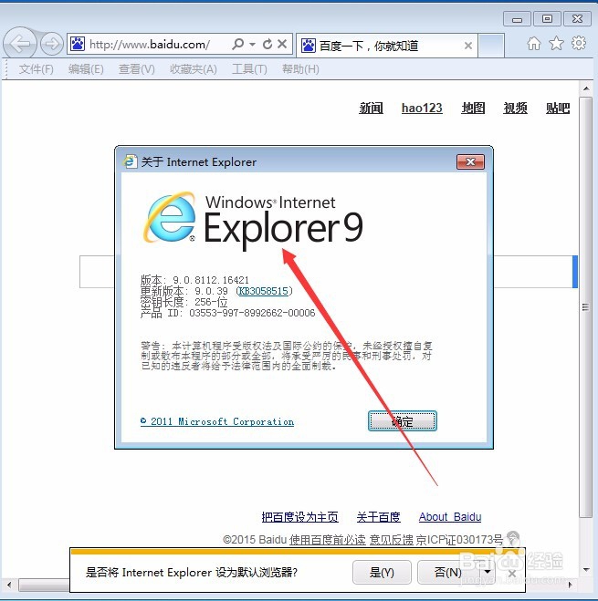This screenshot has height=601, width=598.
Task: Click the search magnifier icon in address bar
Action: pos(238,44)
